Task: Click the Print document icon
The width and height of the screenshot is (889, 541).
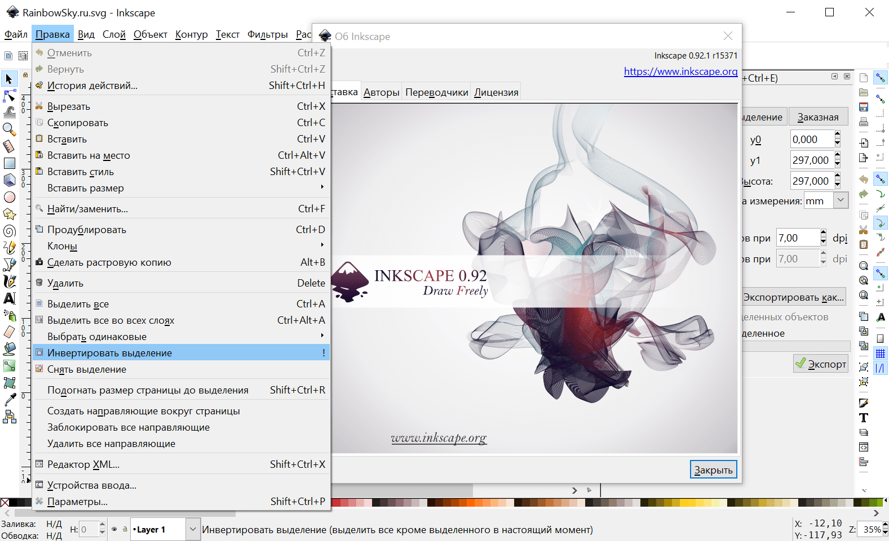Action: point(864,122)
